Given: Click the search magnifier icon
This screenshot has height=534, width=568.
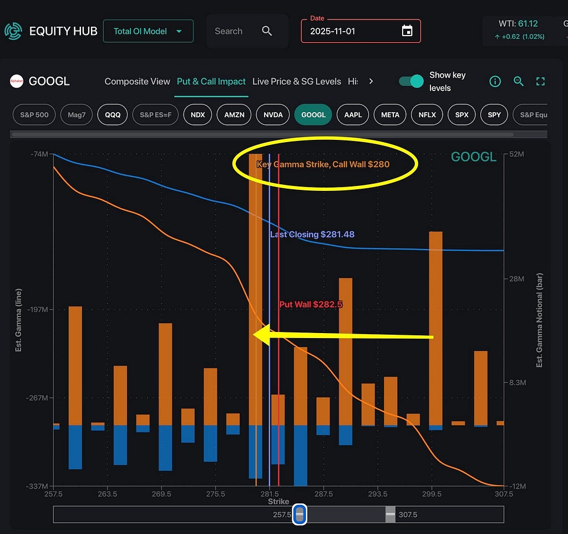Looking at the screenshot, I should point(267,31).
